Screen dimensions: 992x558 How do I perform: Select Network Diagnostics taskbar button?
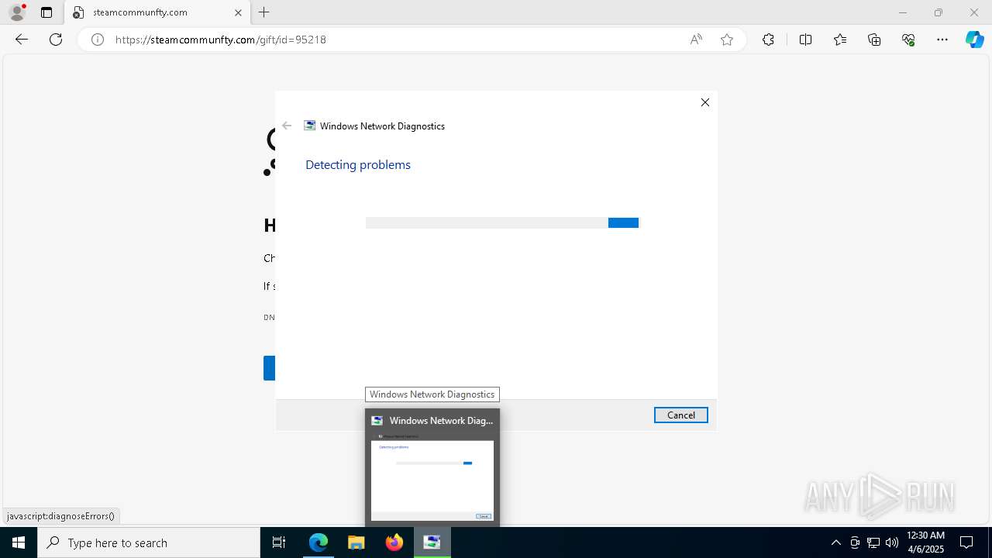click(x=432, y=542)
